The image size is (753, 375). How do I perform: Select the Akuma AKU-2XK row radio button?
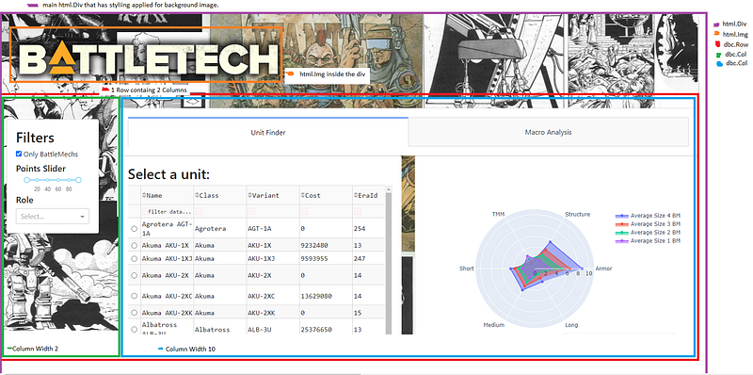coord(134,313)
